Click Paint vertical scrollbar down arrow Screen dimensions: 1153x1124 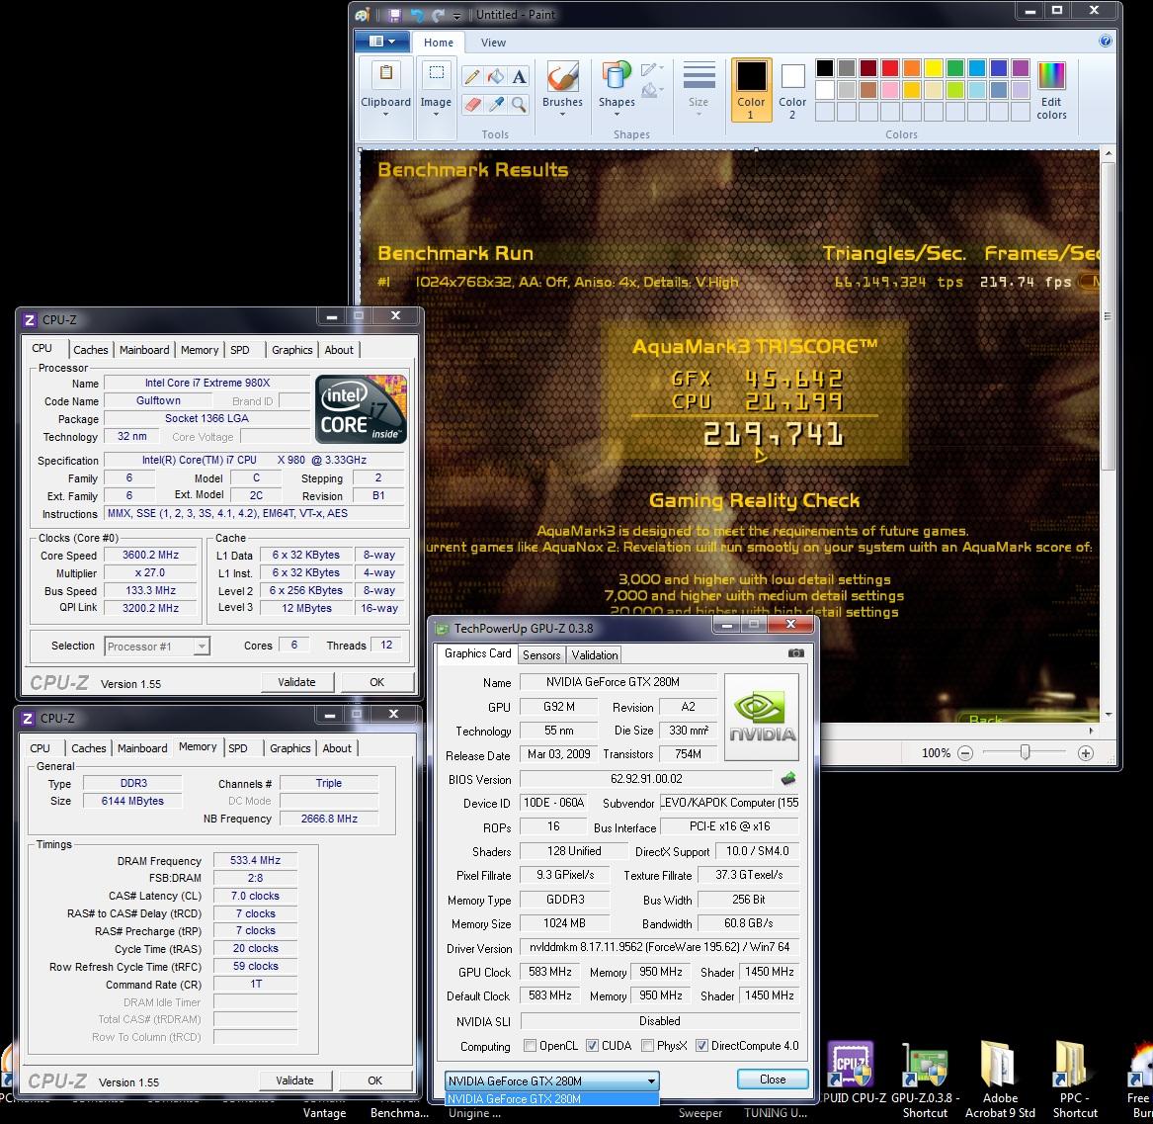(x=1109, y=715)
